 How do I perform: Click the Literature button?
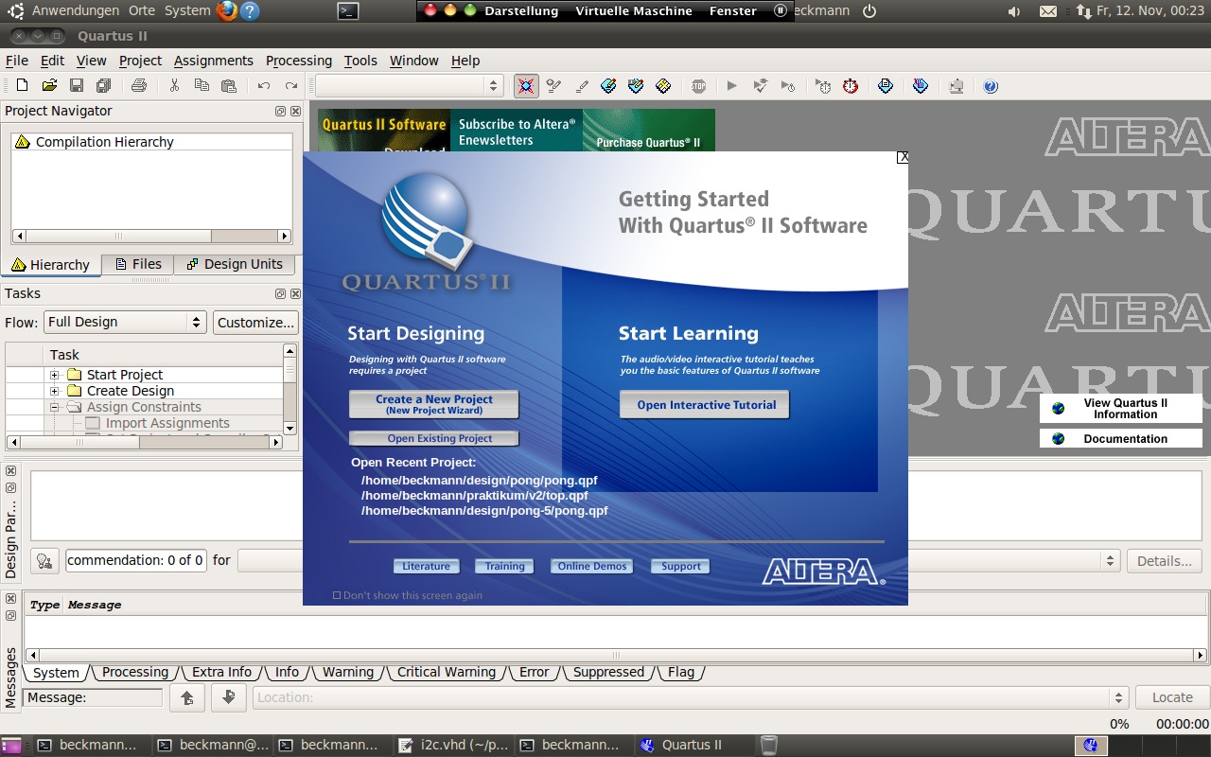[x=427, y=566]
